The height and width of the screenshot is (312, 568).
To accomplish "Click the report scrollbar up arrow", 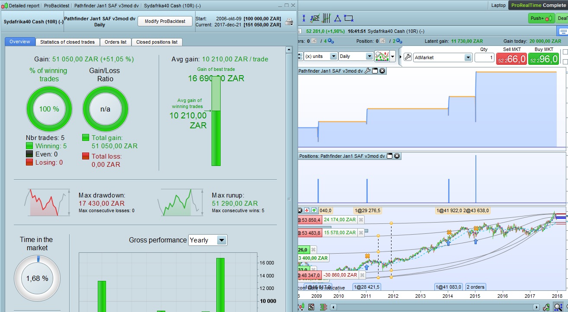I will pyautogui.click(x=289, y=50).
